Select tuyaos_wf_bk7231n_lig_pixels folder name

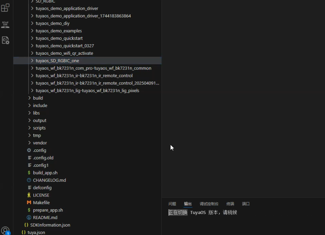click(87, 91)
